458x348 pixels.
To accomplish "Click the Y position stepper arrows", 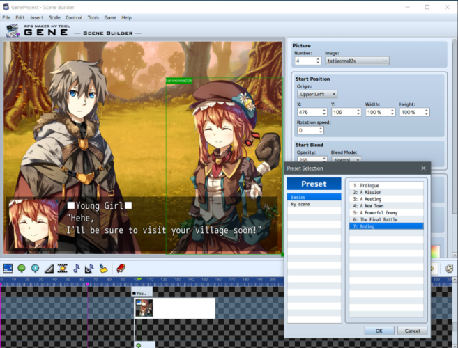I will tap(358, 112).
